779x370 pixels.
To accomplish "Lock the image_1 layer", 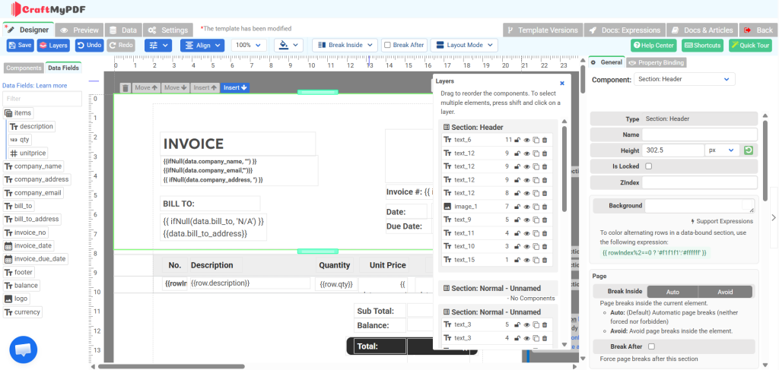I will tap(517, 207).
